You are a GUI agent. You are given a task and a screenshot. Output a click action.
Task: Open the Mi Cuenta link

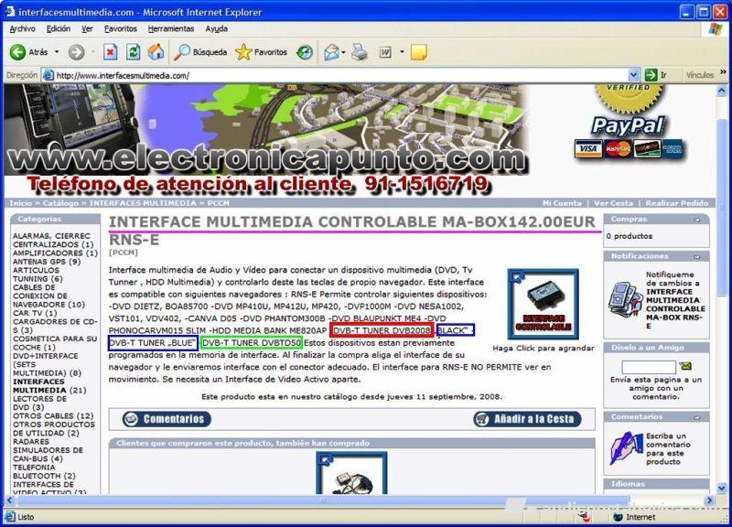coord(562,203)
